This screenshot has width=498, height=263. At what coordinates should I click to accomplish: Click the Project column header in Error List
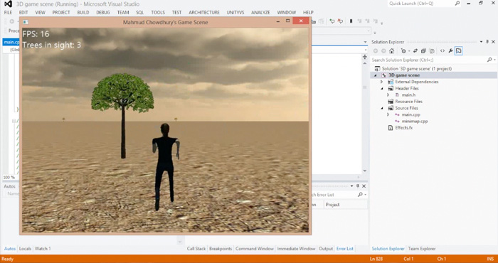coord(345,205)
